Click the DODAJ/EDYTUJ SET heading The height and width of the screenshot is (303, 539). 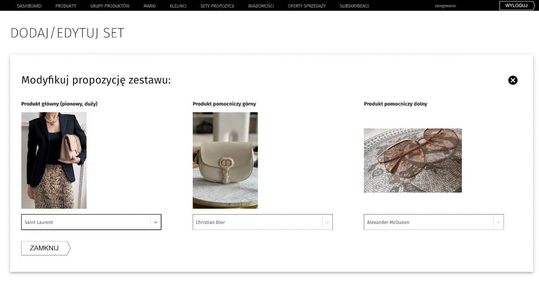pyautogui.click(x=67, y=33)
